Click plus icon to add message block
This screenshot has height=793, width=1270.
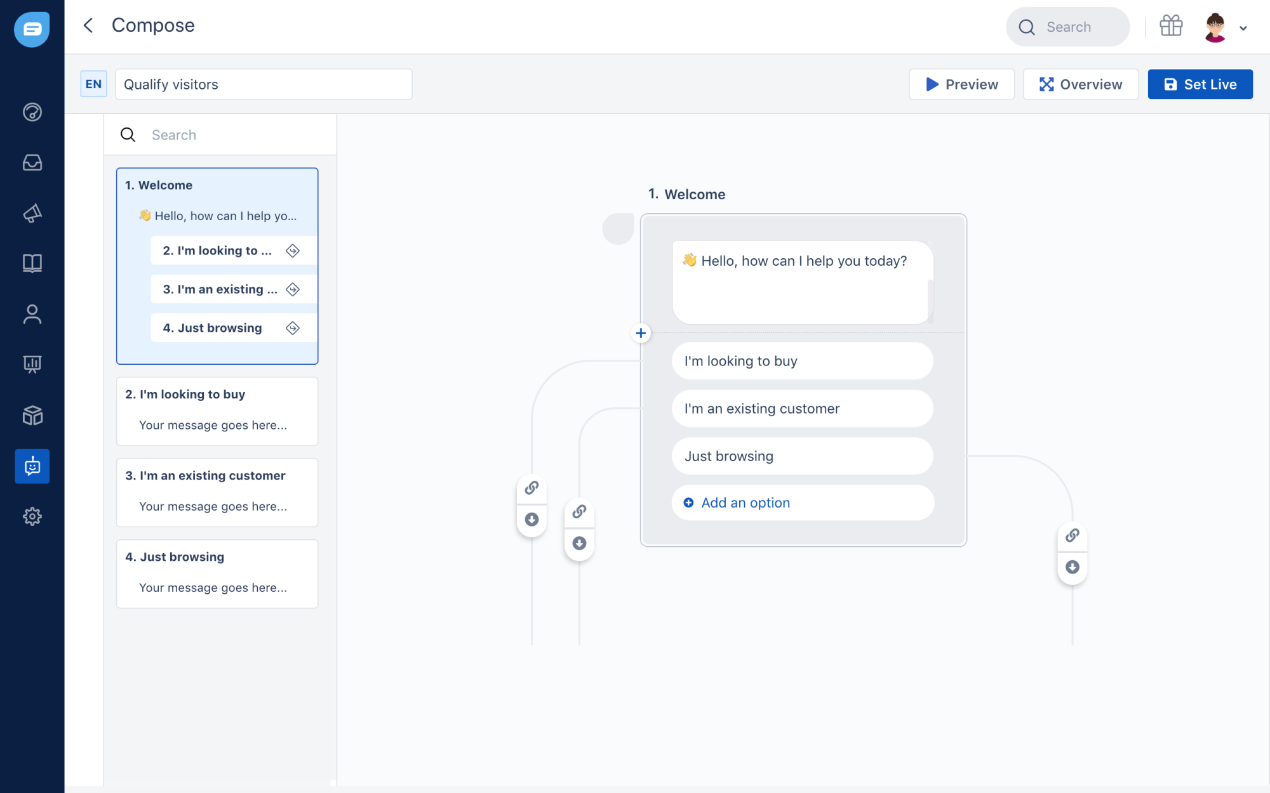641,333
